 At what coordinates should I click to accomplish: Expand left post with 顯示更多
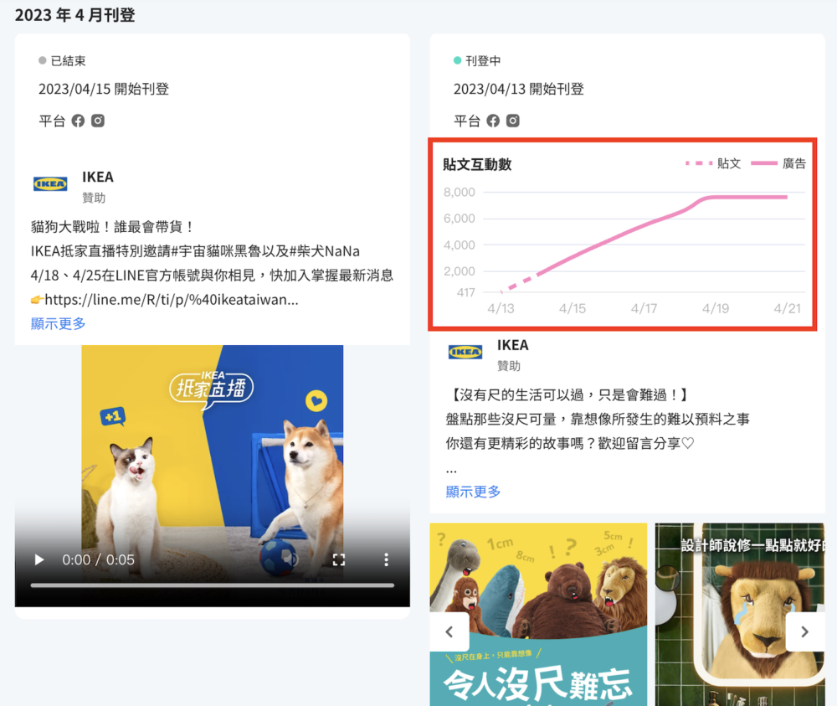[x=59, y=323]
